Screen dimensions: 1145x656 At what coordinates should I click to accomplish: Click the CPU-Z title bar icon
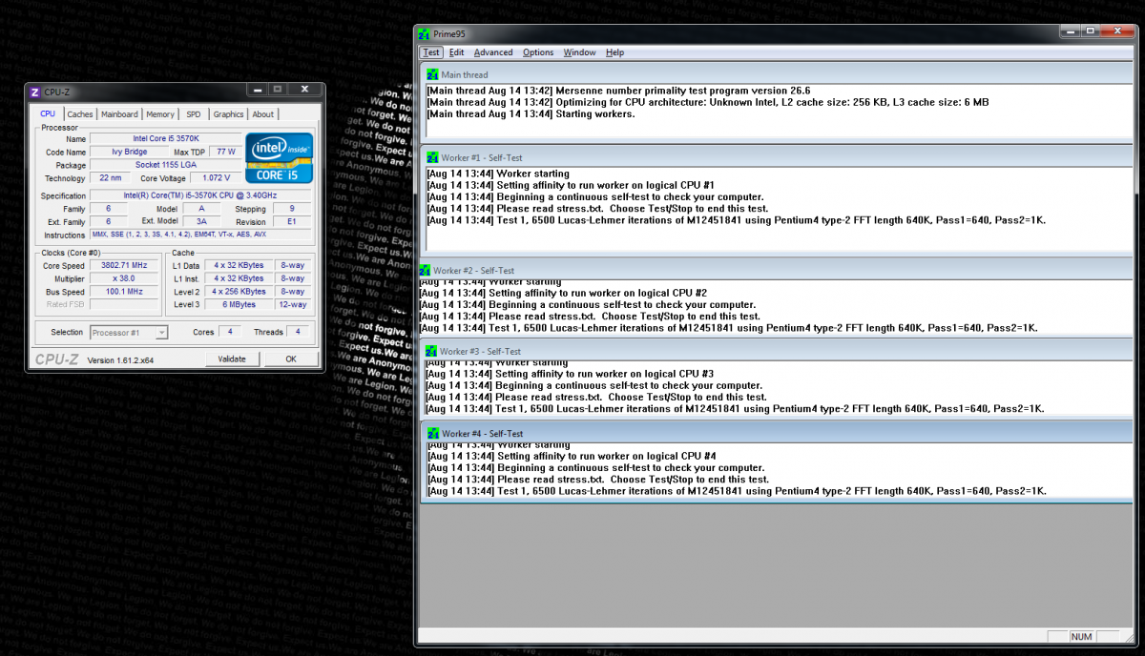35,92
